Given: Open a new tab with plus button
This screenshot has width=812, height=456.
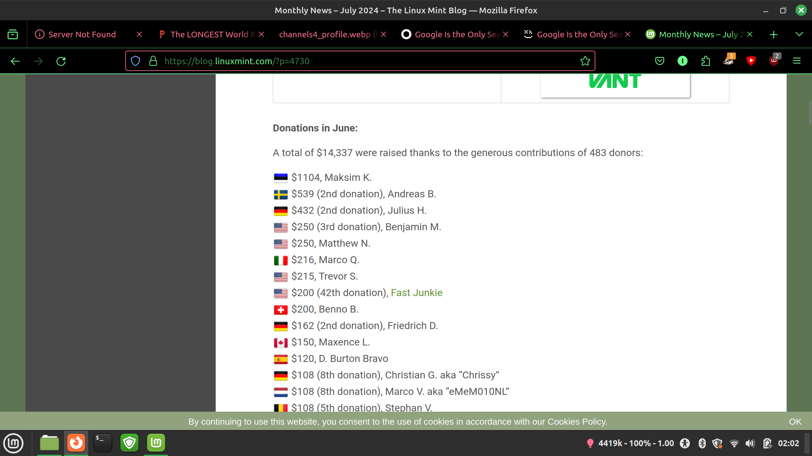Looking at the screenshot, I should pos(774,35).
